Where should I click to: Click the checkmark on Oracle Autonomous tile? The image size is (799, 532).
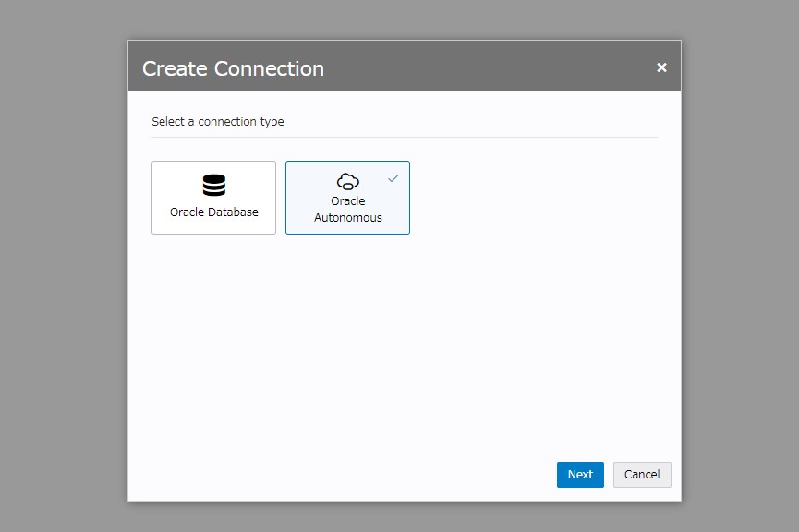(x=393, y=177)
